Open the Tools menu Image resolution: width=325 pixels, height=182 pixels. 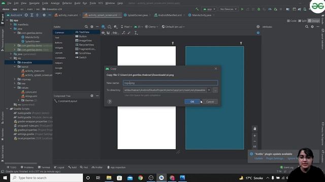point(92,3)
